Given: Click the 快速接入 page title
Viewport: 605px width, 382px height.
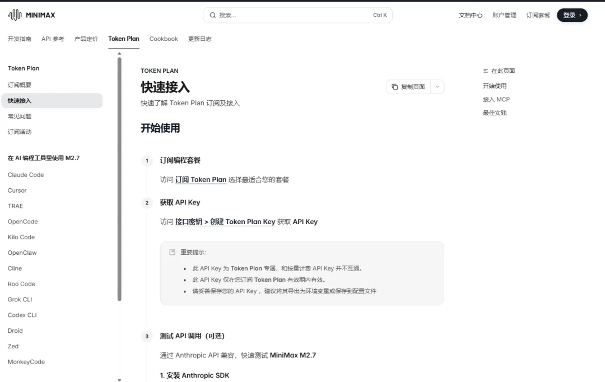Looking at the screenshot, I should pyautogui.click(x=165, y=87).
